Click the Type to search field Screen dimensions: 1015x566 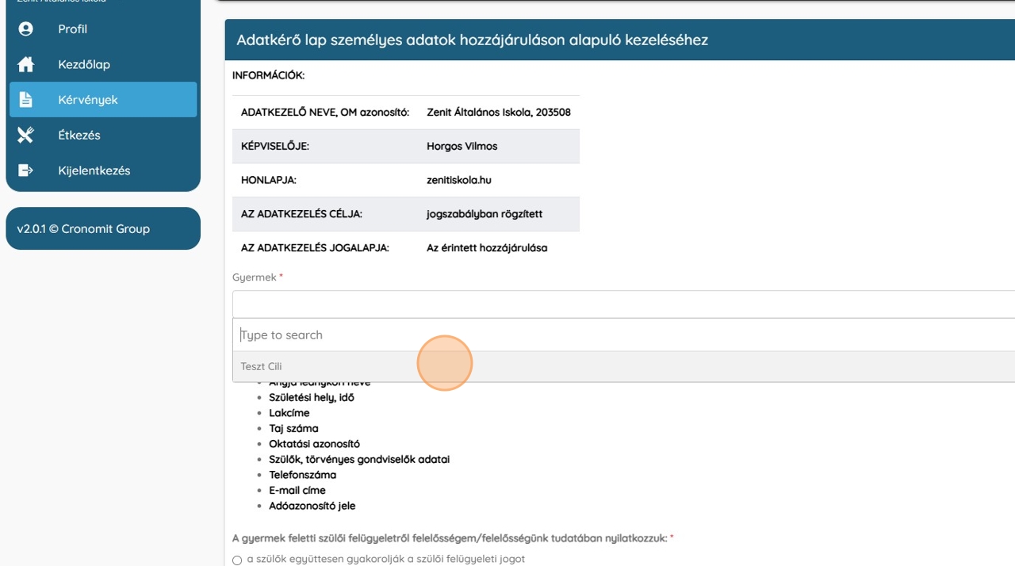tap(623, 335)
